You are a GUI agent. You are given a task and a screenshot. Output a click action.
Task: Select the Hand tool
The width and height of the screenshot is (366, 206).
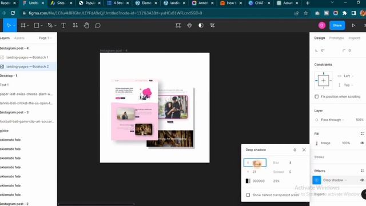tap(86, 25)
